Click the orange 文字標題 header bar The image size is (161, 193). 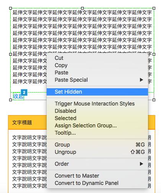click(81, 122)
